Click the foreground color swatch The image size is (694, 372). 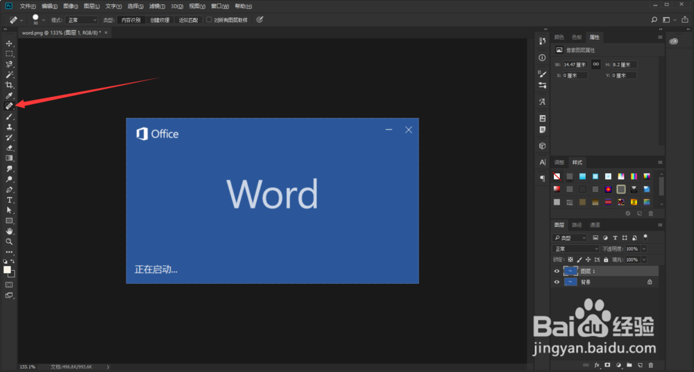click(x=7, y=270)
